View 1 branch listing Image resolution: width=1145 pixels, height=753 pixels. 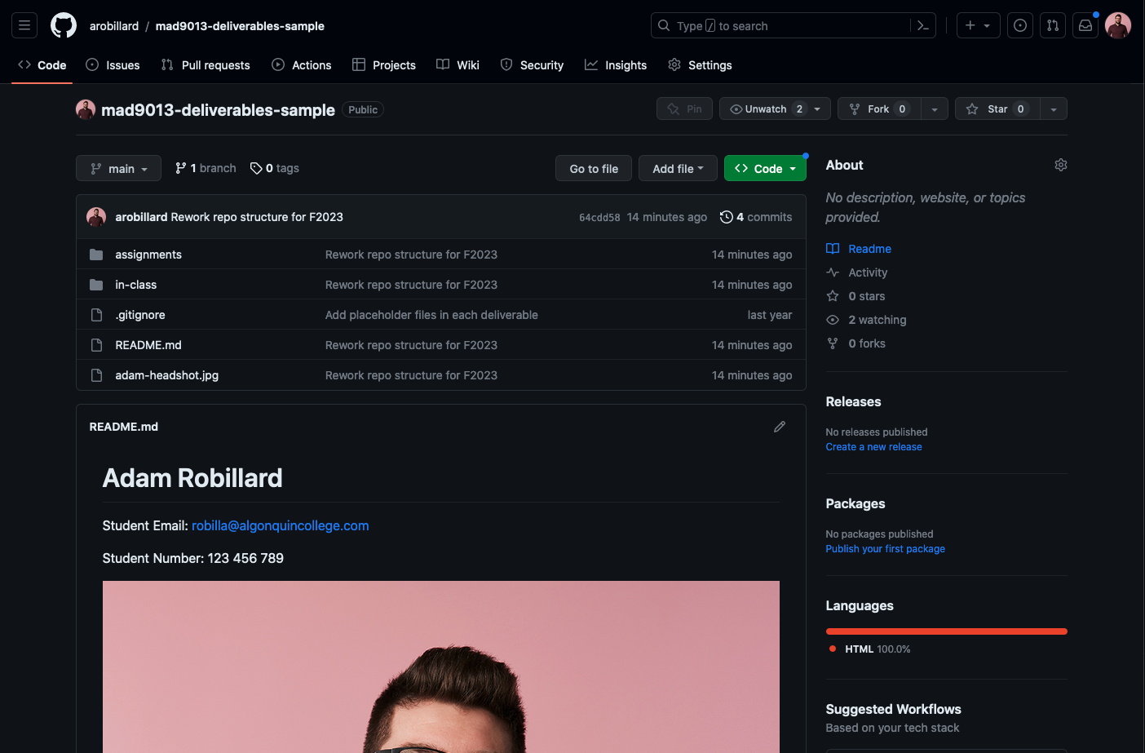[206, 168]
